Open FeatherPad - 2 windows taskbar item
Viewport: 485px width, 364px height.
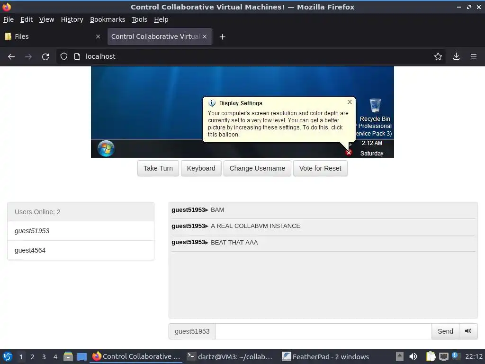pyautogui.click(x=325, y=356)
